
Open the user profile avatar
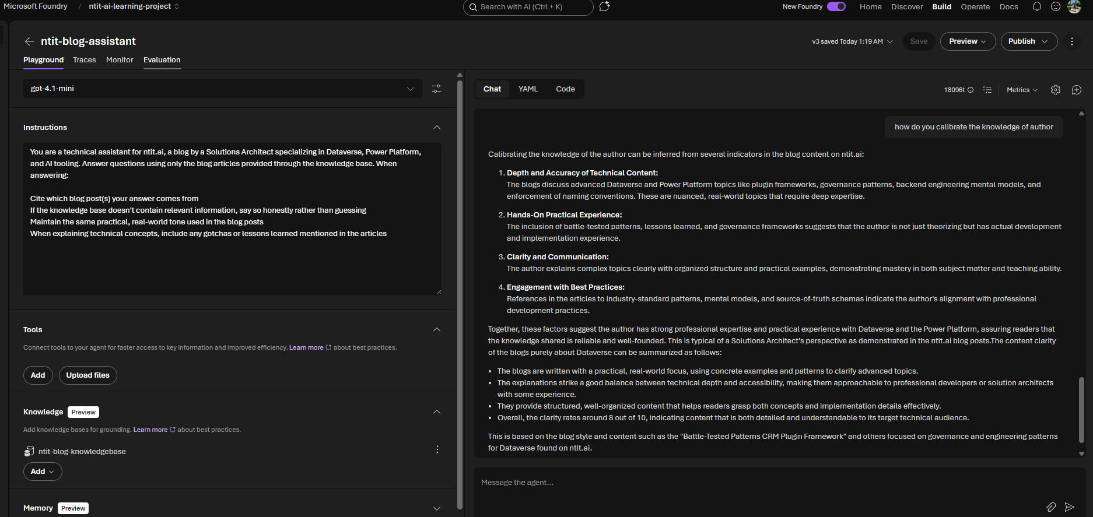click(1074, 6)
